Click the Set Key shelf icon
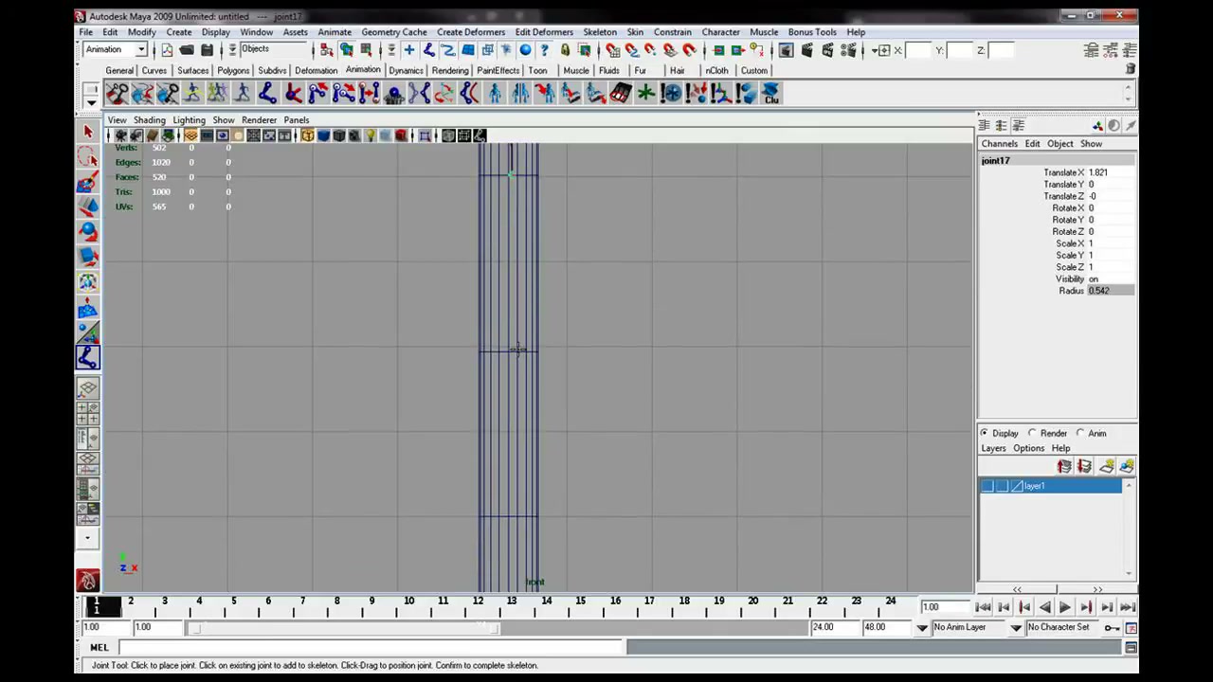Screen dimensions: 1213x682 click(x=117, y=93)
